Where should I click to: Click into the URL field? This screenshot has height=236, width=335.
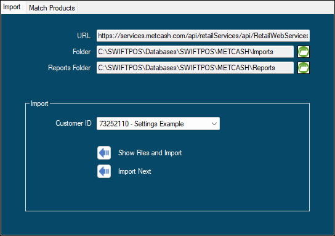[x=203, y=36]
